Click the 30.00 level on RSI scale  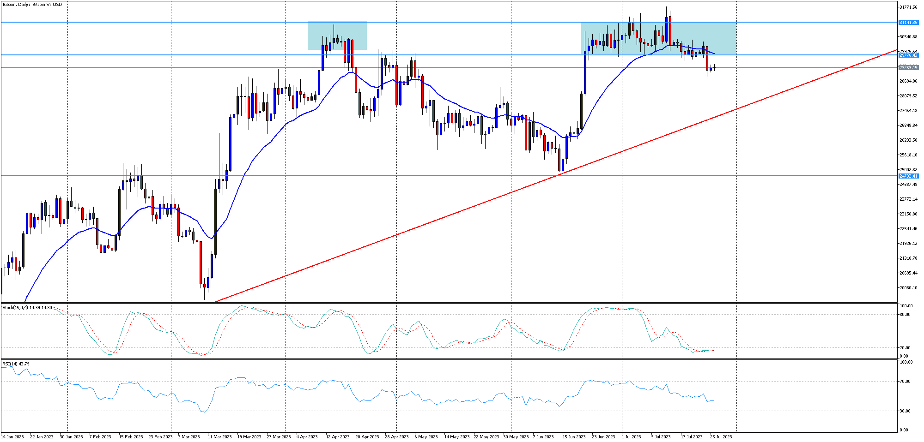pos(905,411)
